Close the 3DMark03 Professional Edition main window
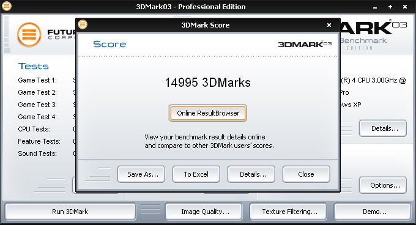This screenshot has height=225, width=416. (x=405, y=7)
